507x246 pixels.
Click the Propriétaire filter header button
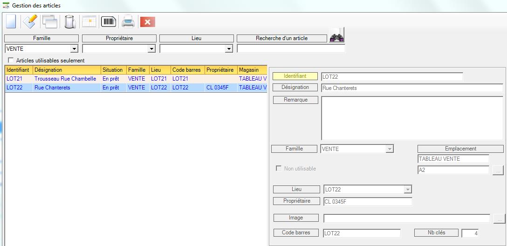point(119,38)
